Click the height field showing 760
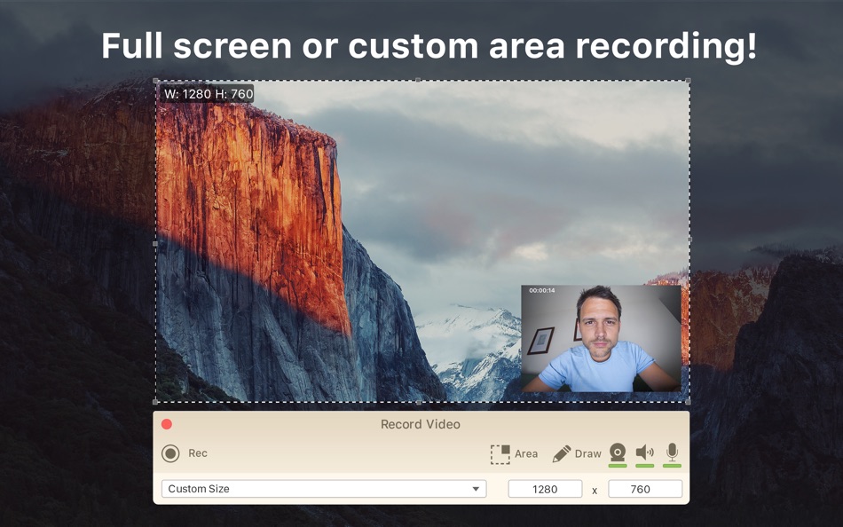 tap(645, 488)
